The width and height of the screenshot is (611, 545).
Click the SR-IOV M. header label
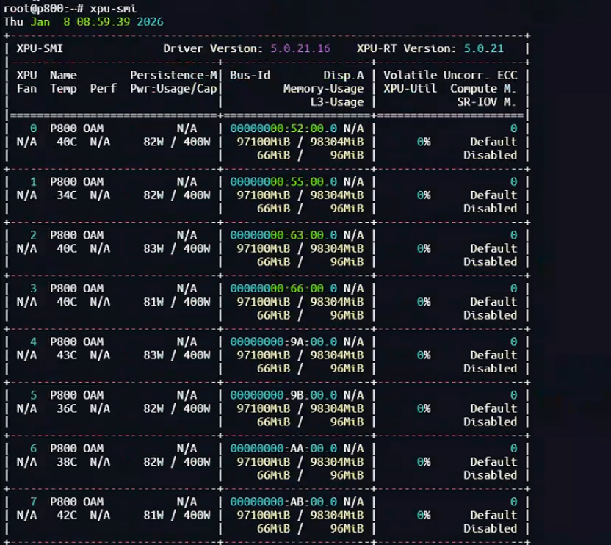(487, 102)
